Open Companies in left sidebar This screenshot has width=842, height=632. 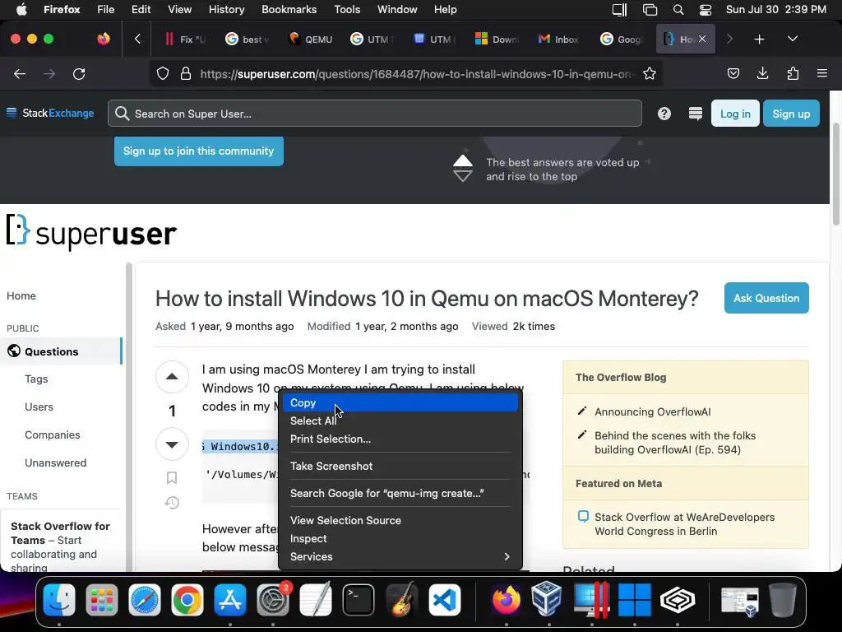tap(52, 434)
